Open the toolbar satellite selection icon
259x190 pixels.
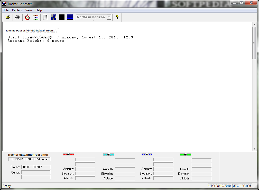pyautogui.click(x=35, y=17)
